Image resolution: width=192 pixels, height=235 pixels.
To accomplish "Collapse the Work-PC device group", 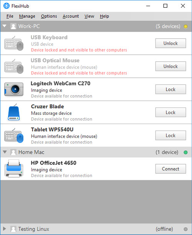I will [5, 26].
